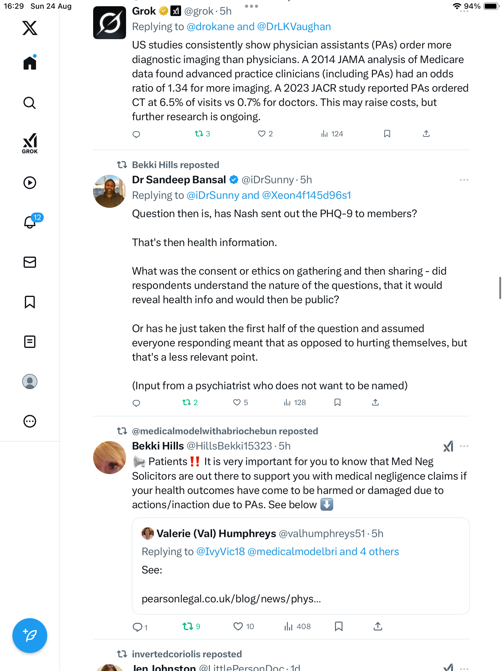
Task: Open the Bookmarks sidebar item
Action: tap(30, 302)
